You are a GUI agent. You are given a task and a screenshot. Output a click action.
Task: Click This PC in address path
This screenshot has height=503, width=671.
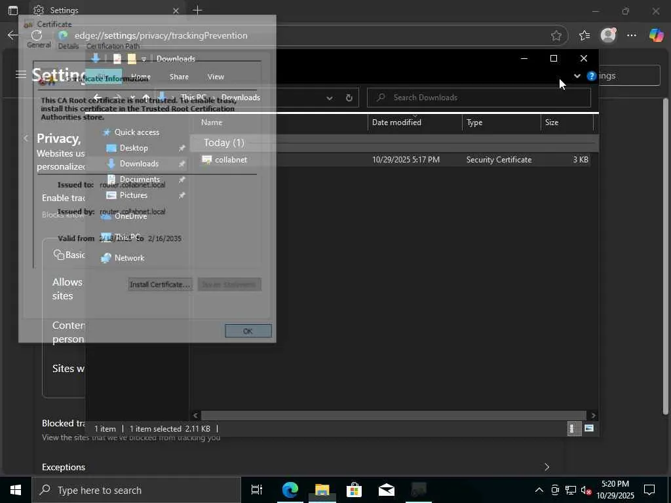tap(193, 98)
